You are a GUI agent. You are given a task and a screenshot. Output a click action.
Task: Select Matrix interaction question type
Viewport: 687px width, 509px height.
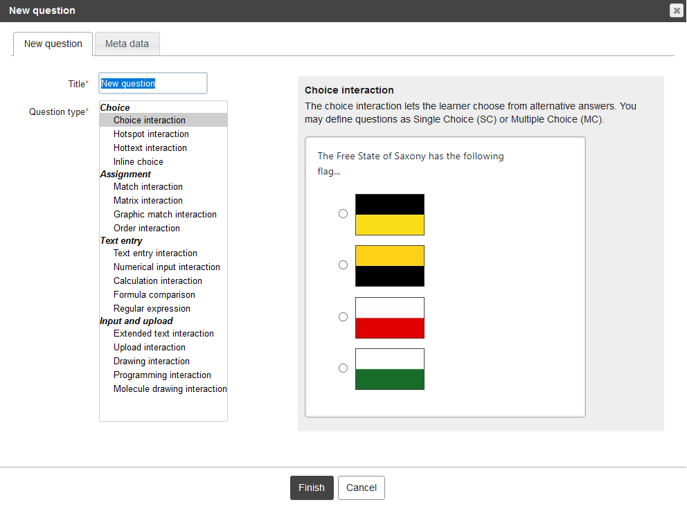coord(148,200)
